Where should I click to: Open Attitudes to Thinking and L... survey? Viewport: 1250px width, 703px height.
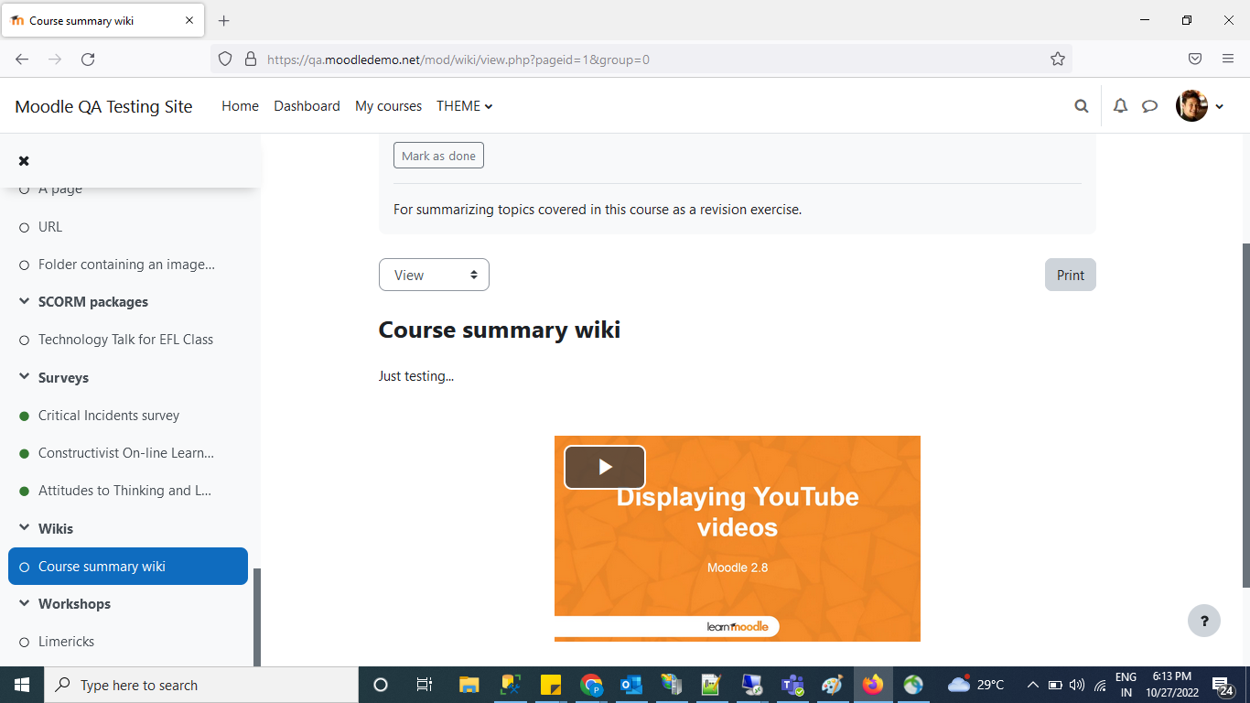(x=125, y=490)
